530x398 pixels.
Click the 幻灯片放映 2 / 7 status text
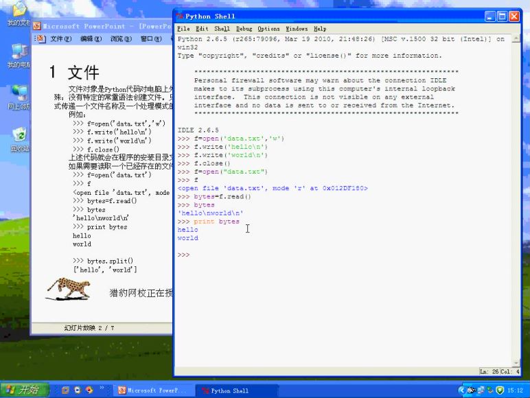tap(89, 328)
